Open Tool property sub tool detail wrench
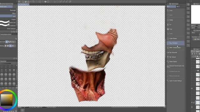The height and width of the screenshot is (112, 200). (x=16, y=58)
